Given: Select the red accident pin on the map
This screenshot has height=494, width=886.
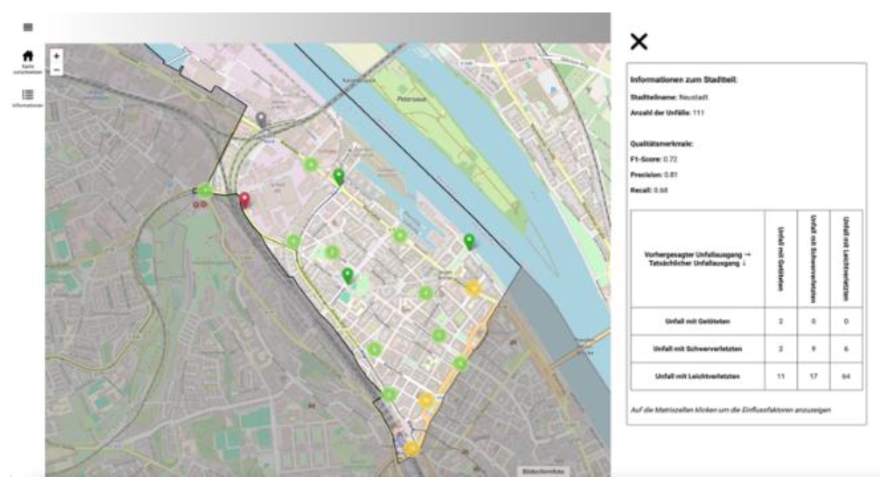Looking at the screenshot, I should (244, 200).
